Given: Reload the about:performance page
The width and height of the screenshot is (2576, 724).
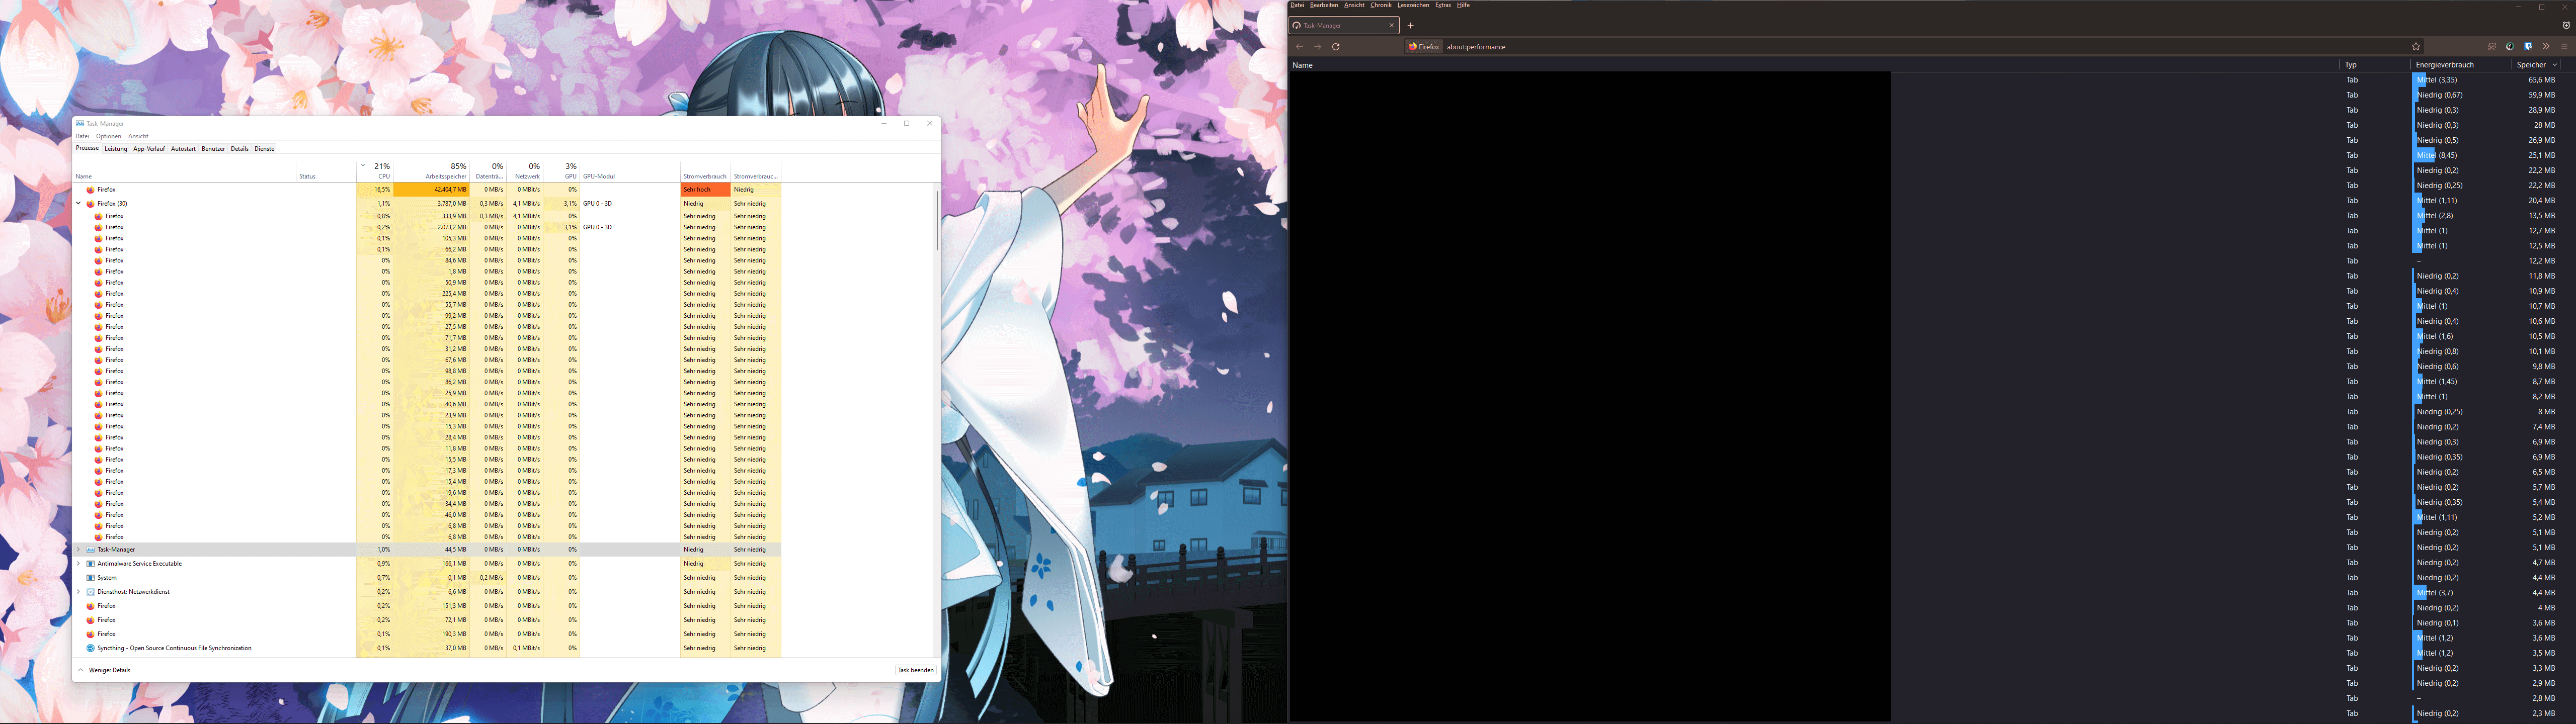Looking at the screenshot, I should click(1336, 47).
